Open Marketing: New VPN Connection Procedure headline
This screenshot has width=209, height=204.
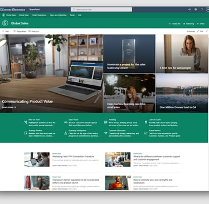tap(73, 157)
